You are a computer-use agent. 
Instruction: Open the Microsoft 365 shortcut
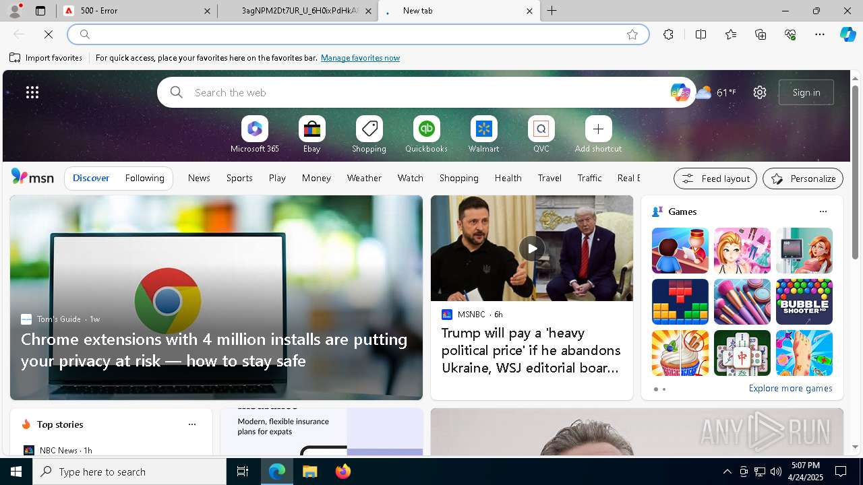pyautogui.click(x=255, y=135)
